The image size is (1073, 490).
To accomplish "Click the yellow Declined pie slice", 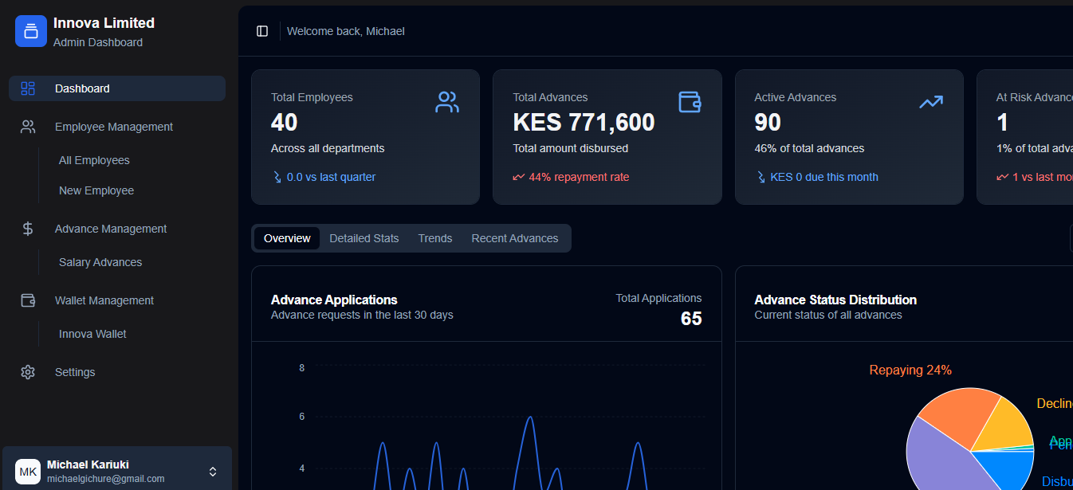I will click(x=1006, y=426).
